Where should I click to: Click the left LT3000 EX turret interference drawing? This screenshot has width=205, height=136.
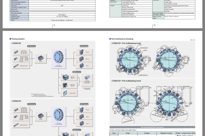(131, 104)
